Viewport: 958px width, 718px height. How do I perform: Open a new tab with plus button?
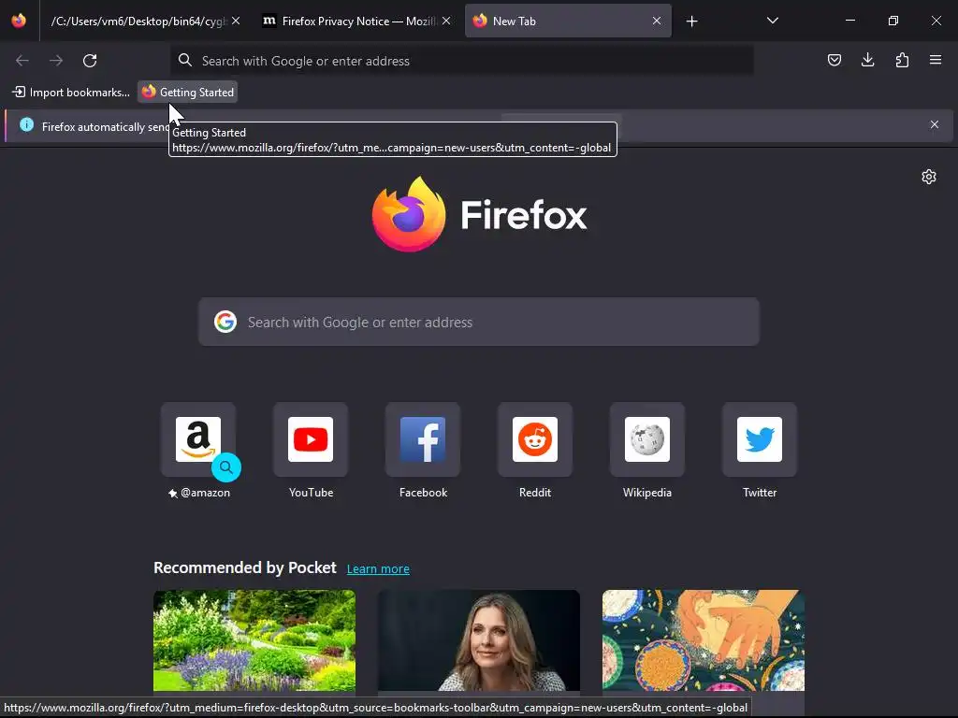[691, 22]
